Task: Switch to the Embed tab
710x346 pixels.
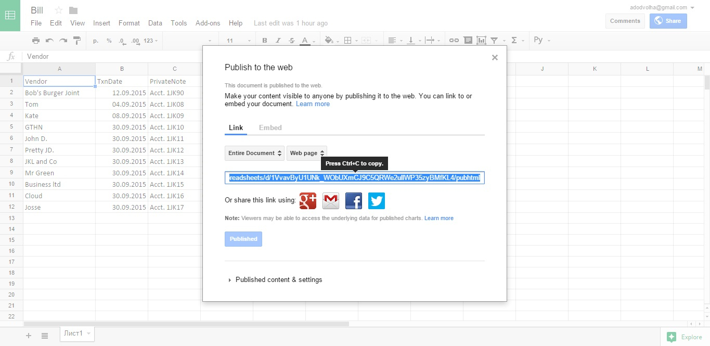Action: 270,127
